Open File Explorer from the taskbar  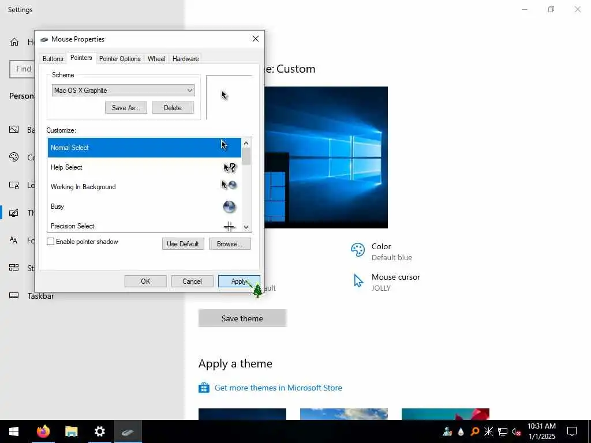71,431
